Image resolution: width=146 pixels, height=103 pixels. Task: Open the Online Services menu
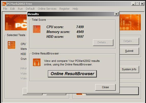[47, 9]
